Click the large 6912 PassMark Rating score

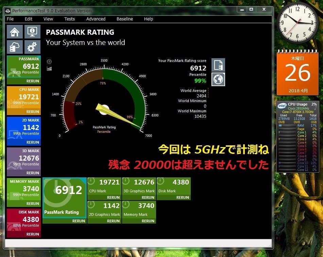pos(69,190)
